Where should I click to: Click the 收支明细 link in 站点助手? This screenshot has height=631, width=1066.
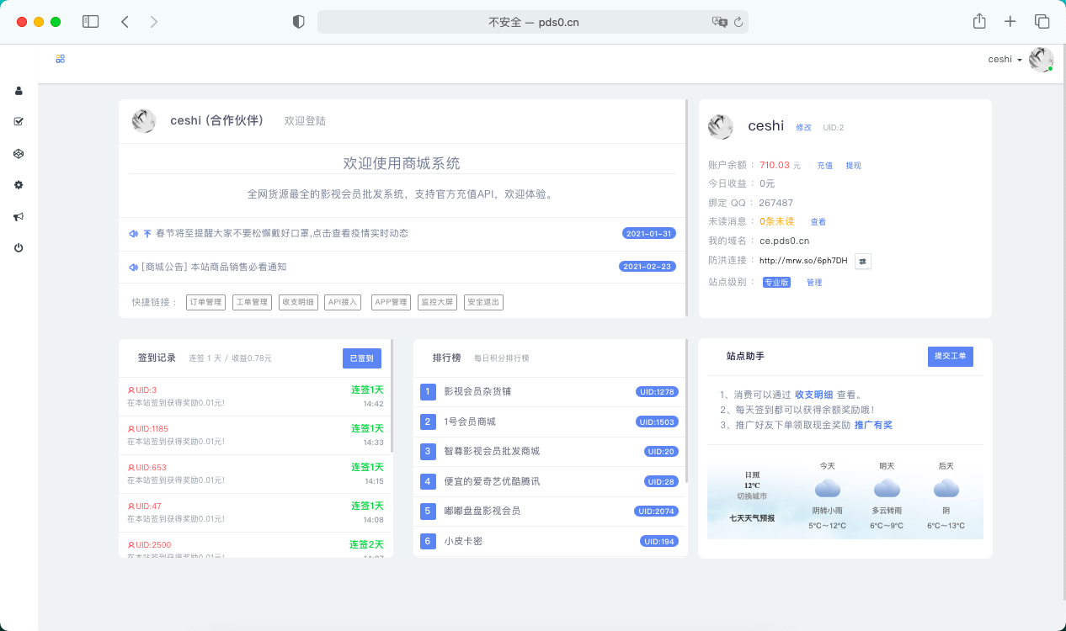click(813, 395)
